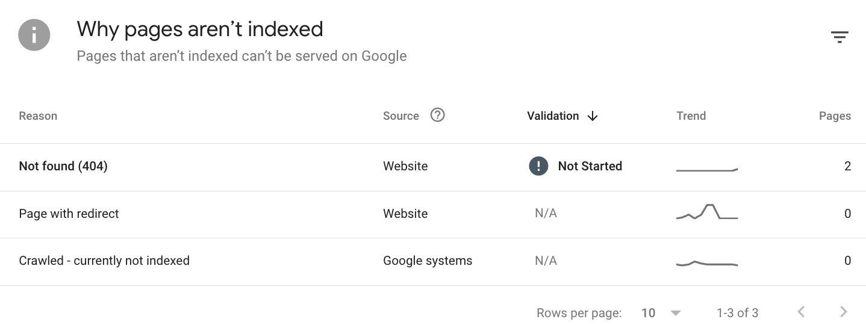866x325 pixels.
Task: Open the Not found (404) row
Action: tap(433, 167)
